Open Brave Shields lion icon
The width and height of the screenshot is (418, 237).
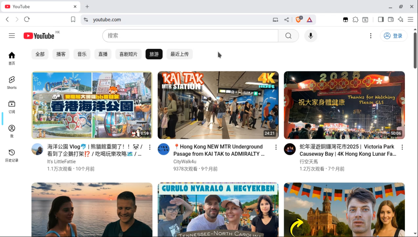298,19
